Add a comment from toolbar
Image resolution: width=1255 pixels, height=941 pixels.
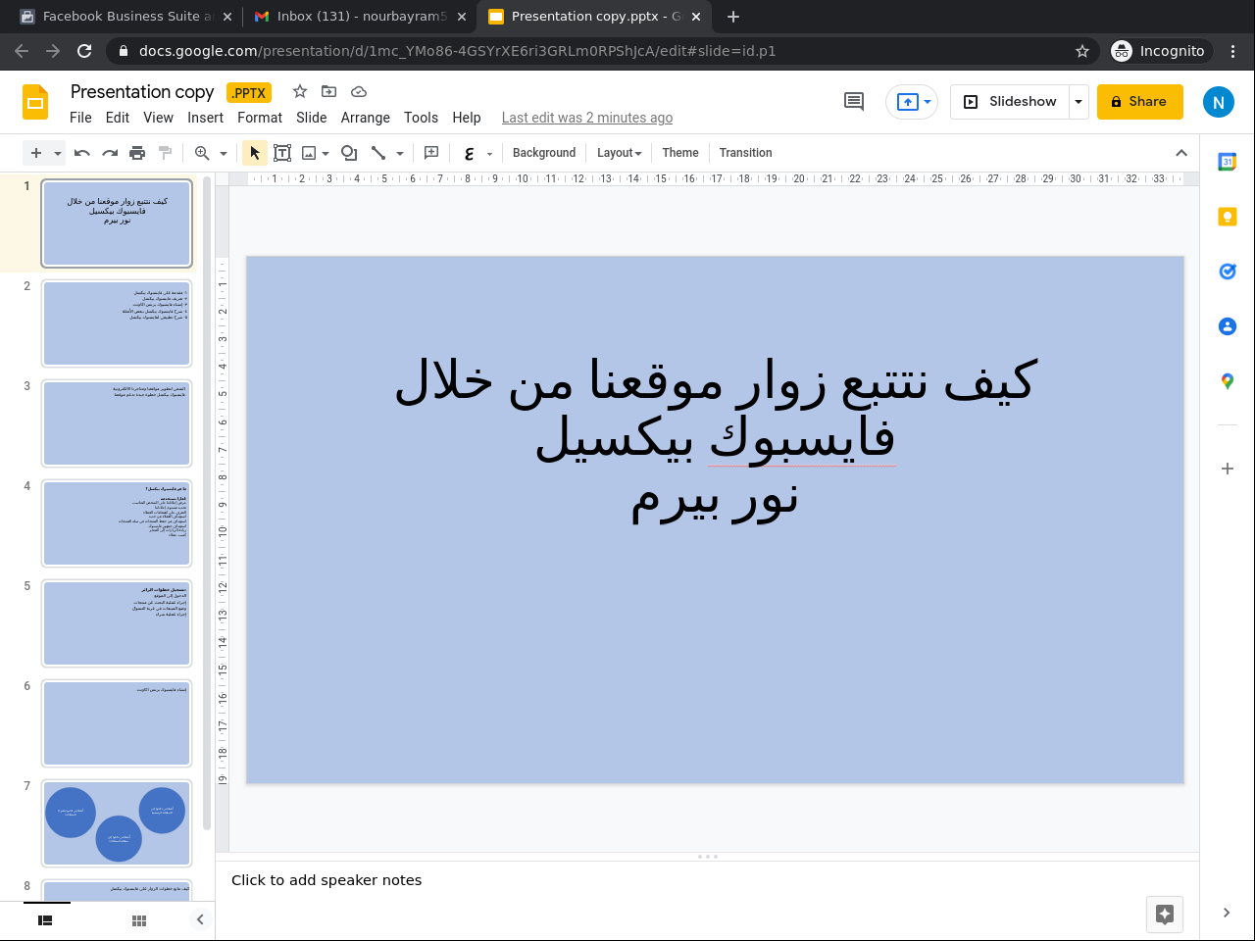[431, 153]
